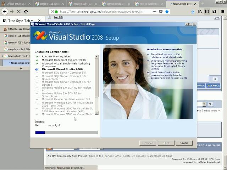Switch to Official eMule-Board top tab

pos(16,4)
